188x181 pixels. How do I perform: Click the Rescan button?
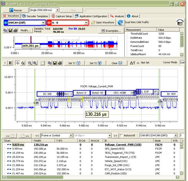click(15, 10)
